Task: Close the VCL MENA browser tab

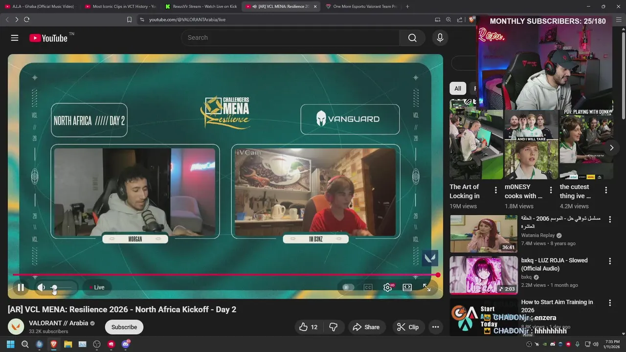Action: pyautogui.click(x=315, y=6)
